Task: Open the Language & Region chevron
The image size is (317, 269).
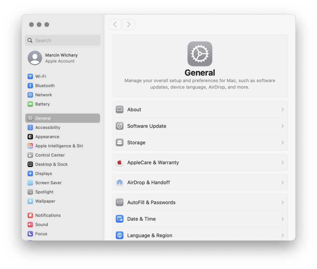Action: 283,235
